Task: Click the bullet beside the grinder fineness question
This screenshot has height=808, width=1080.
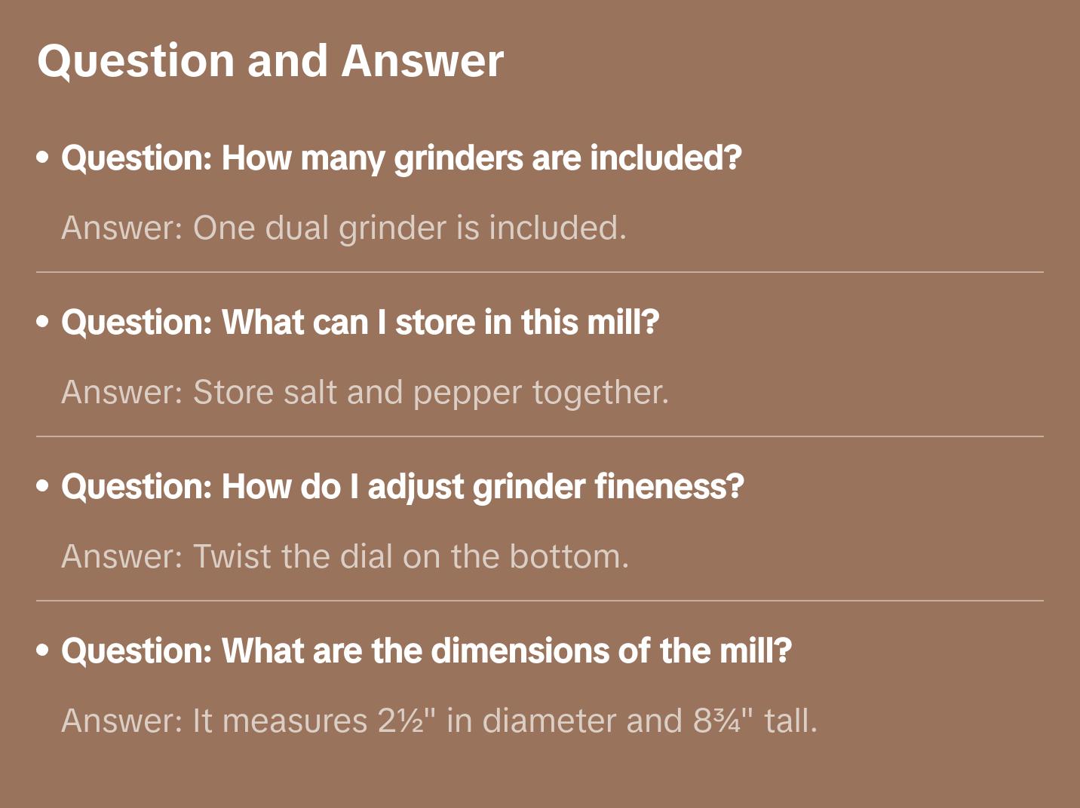Action: coord(43,487)
